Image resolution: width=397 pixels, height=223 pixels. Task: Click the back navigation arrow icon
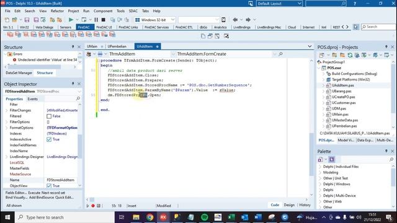[x=235, y=20]
